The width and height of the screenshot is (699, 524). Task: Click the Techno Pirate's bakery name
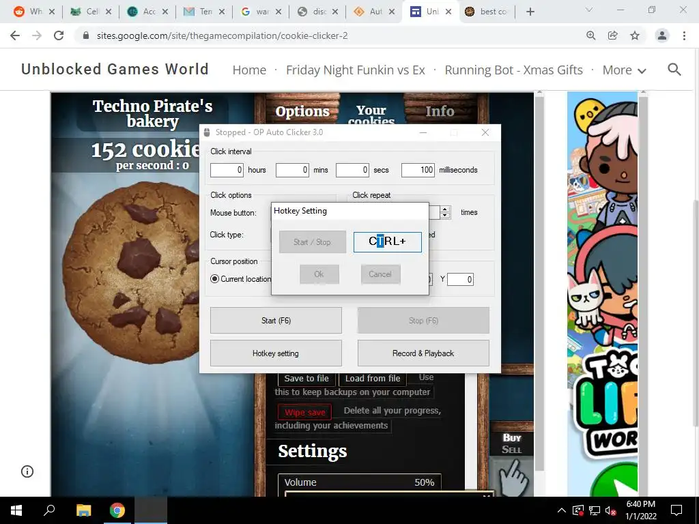[x=152, y=113]
